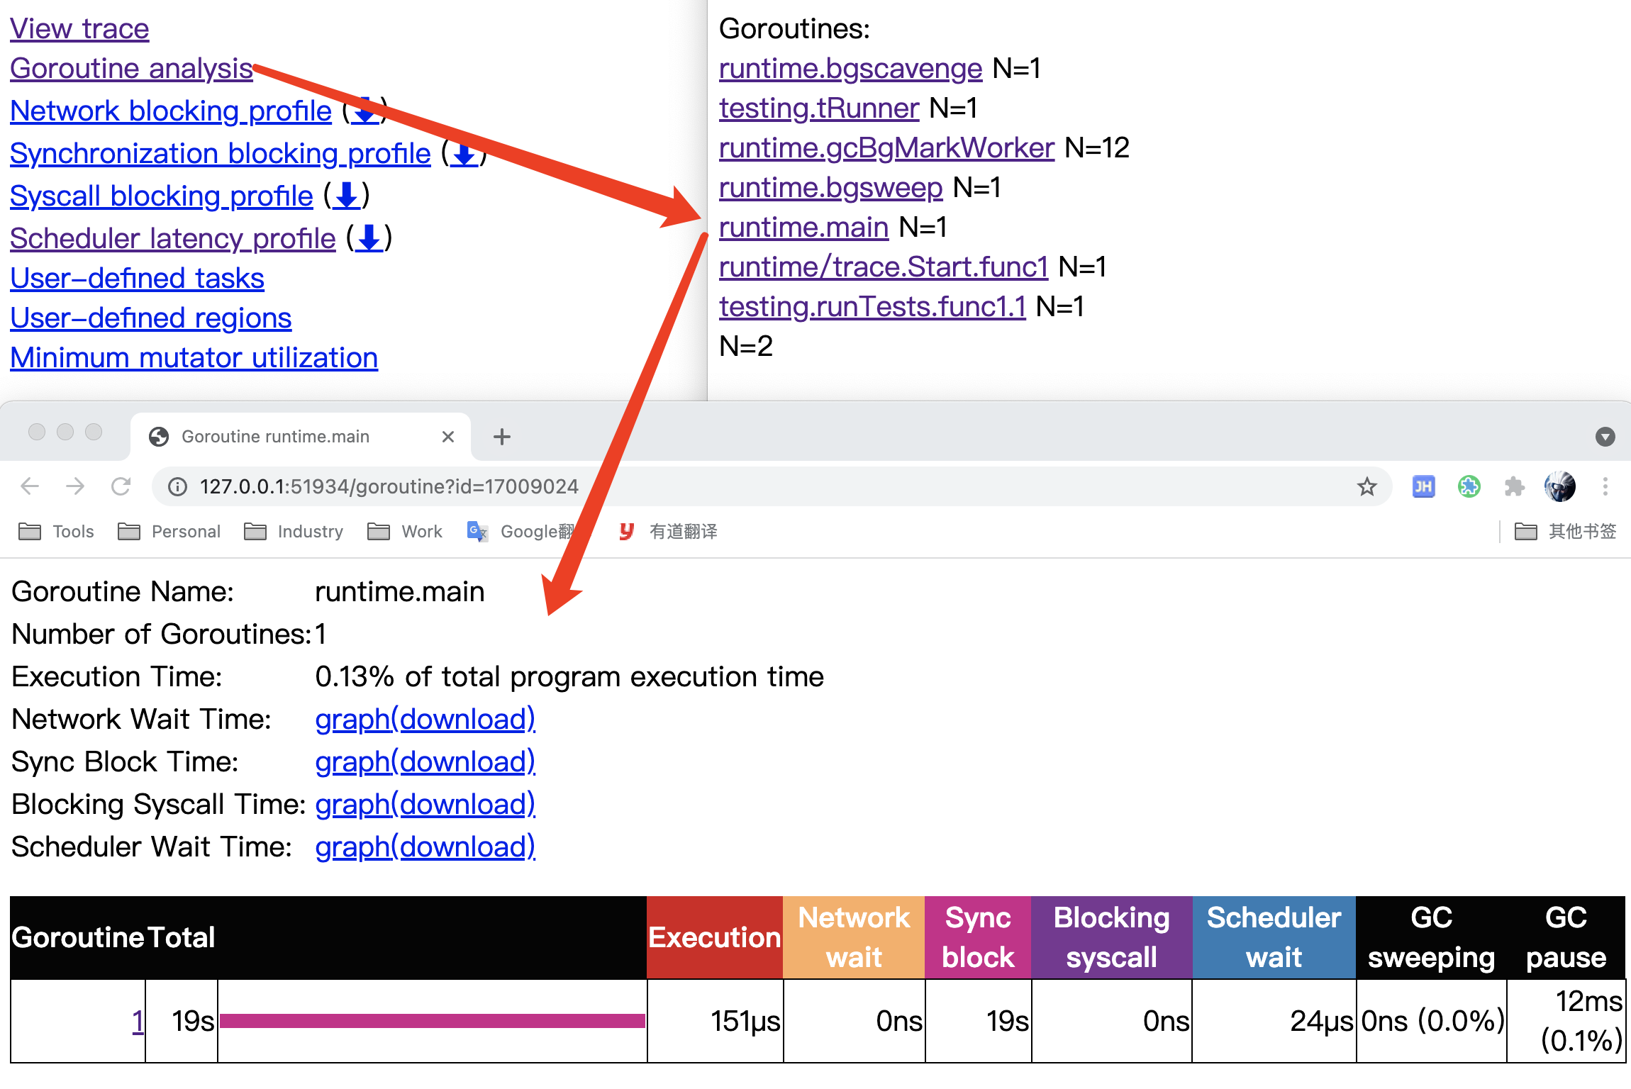
Task: Click the green circular extension icon
Action: point(1469,486)
